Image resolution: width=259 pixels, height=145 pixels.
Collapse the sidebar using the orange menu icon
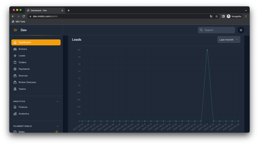click(15, 30)
